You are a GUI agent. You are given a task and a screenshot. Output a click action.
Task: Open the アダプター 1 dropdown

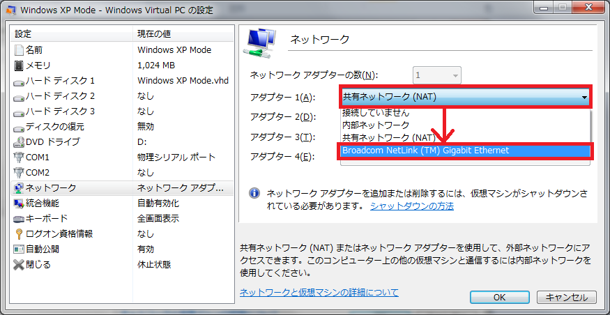(x=465, y=98)
